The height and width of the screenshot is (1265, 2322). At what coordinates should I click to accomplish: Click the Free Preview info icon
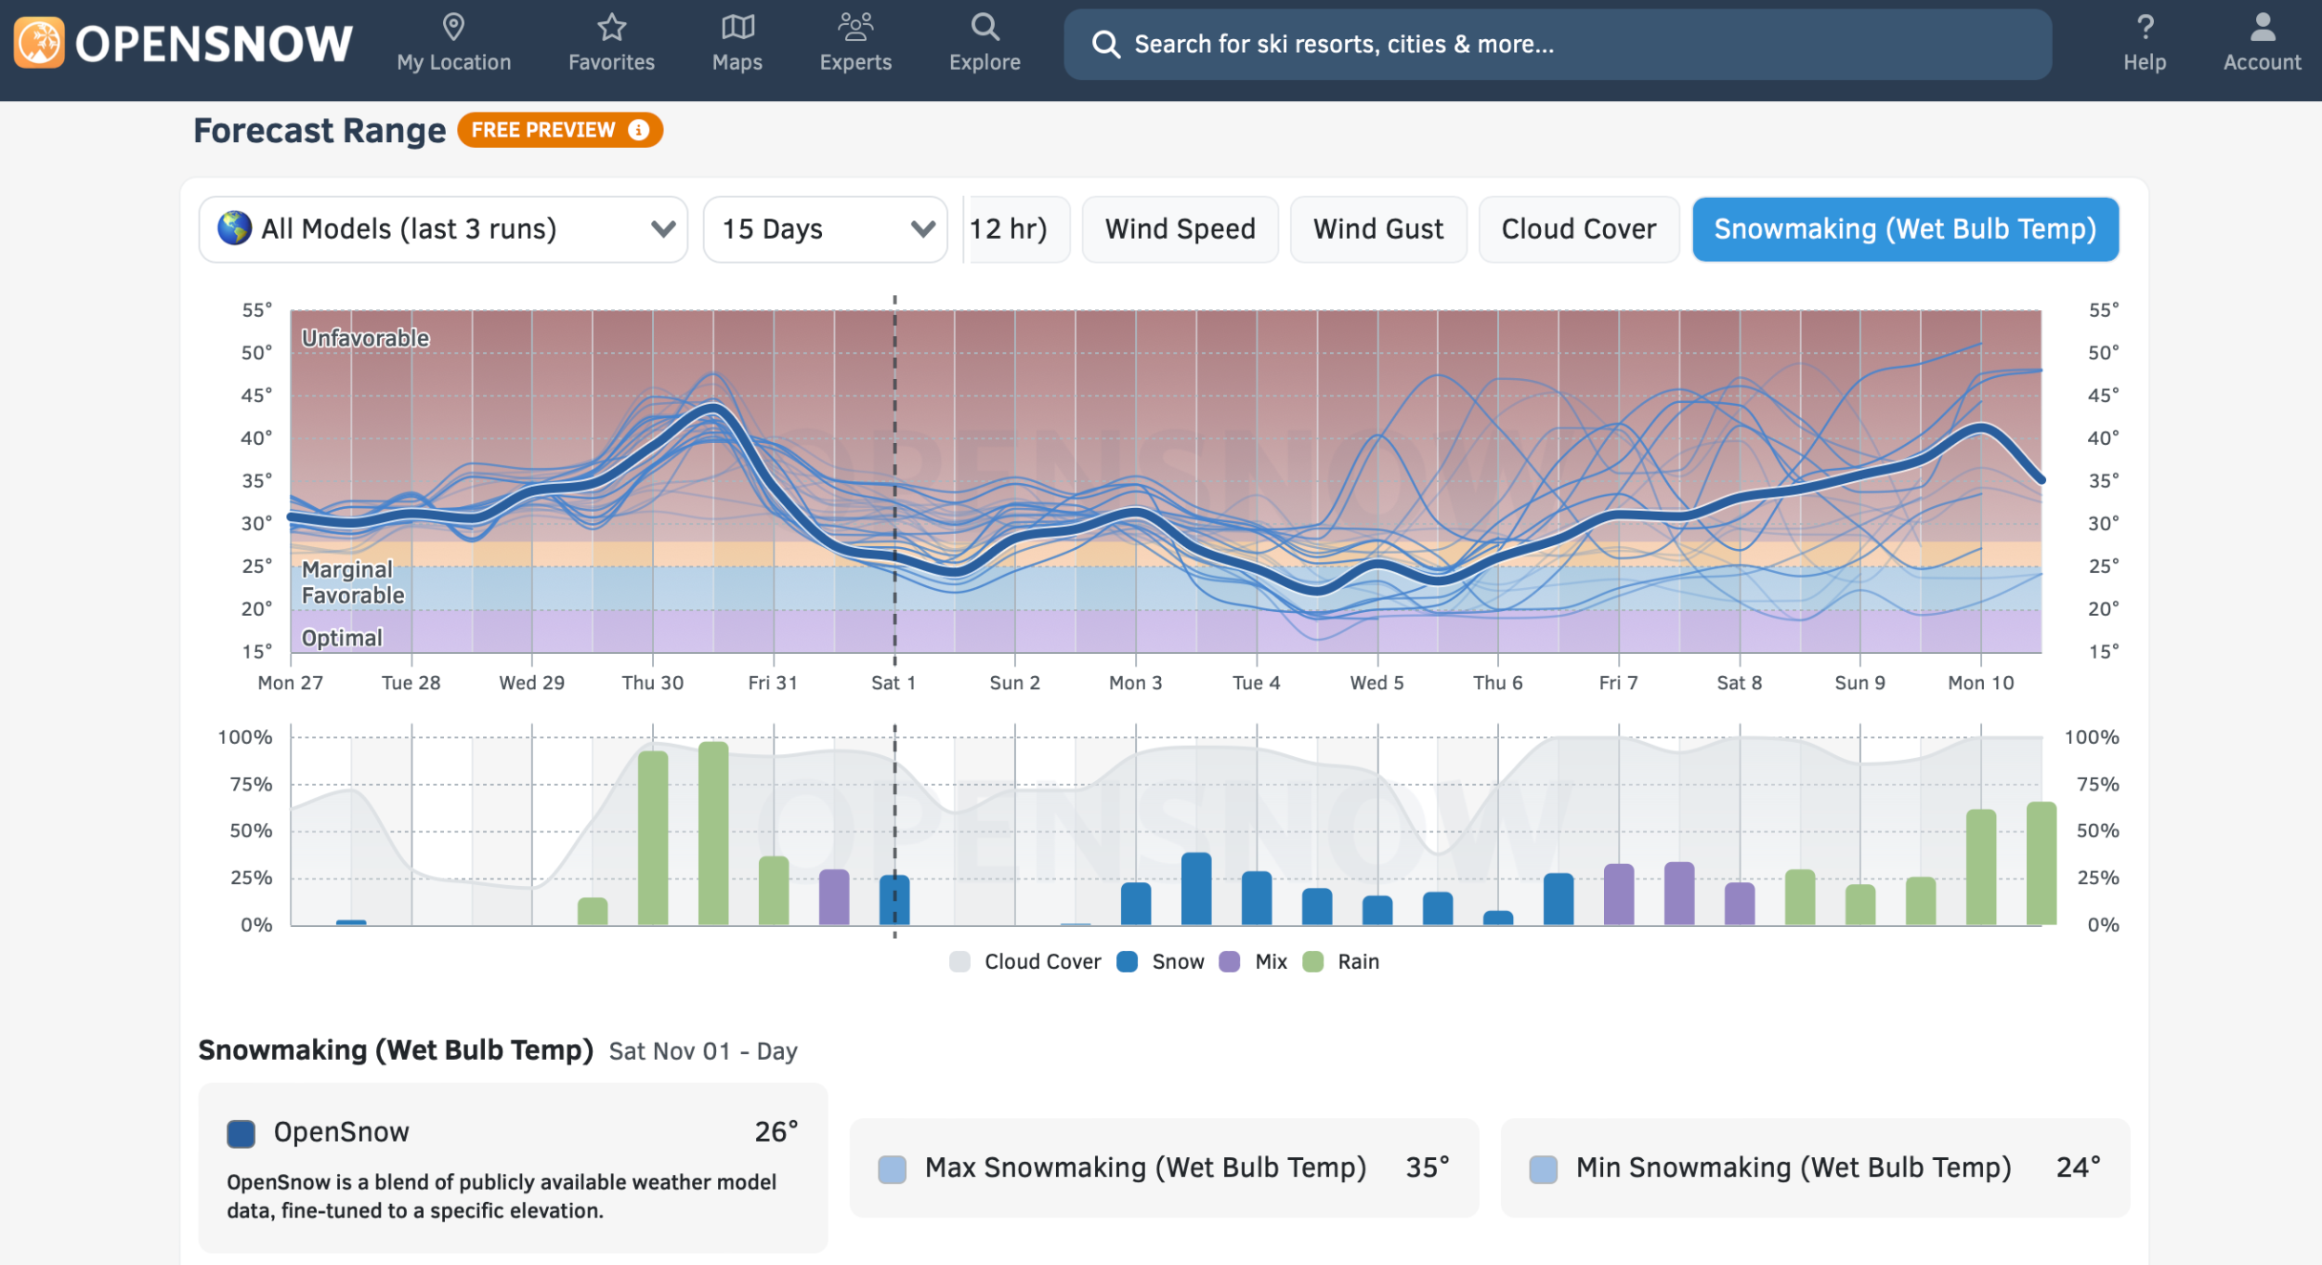tap(638, 130)
